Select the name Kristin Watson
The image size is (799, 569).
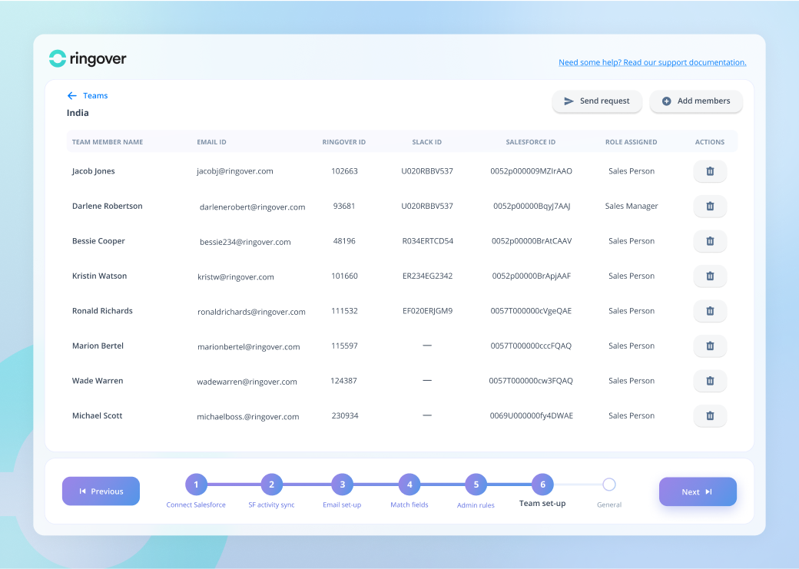(x=99, y=276)
